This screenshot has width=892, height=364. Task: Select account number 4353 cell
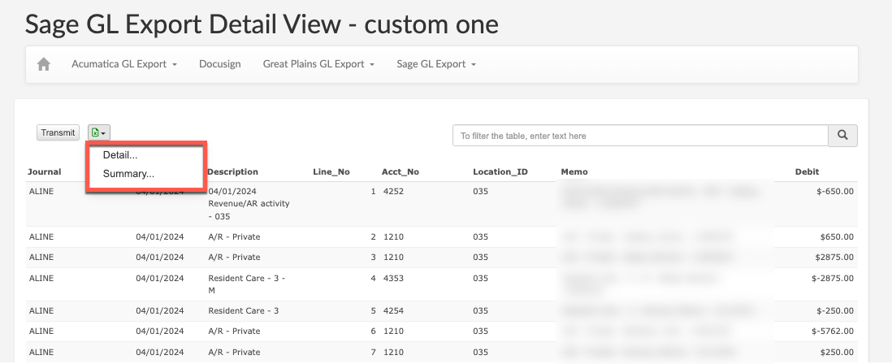pyautogui.click(x=393, y=279)
